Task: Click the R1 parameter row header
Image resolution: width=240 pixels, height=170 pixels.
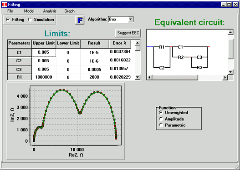Action: [19, 77]
